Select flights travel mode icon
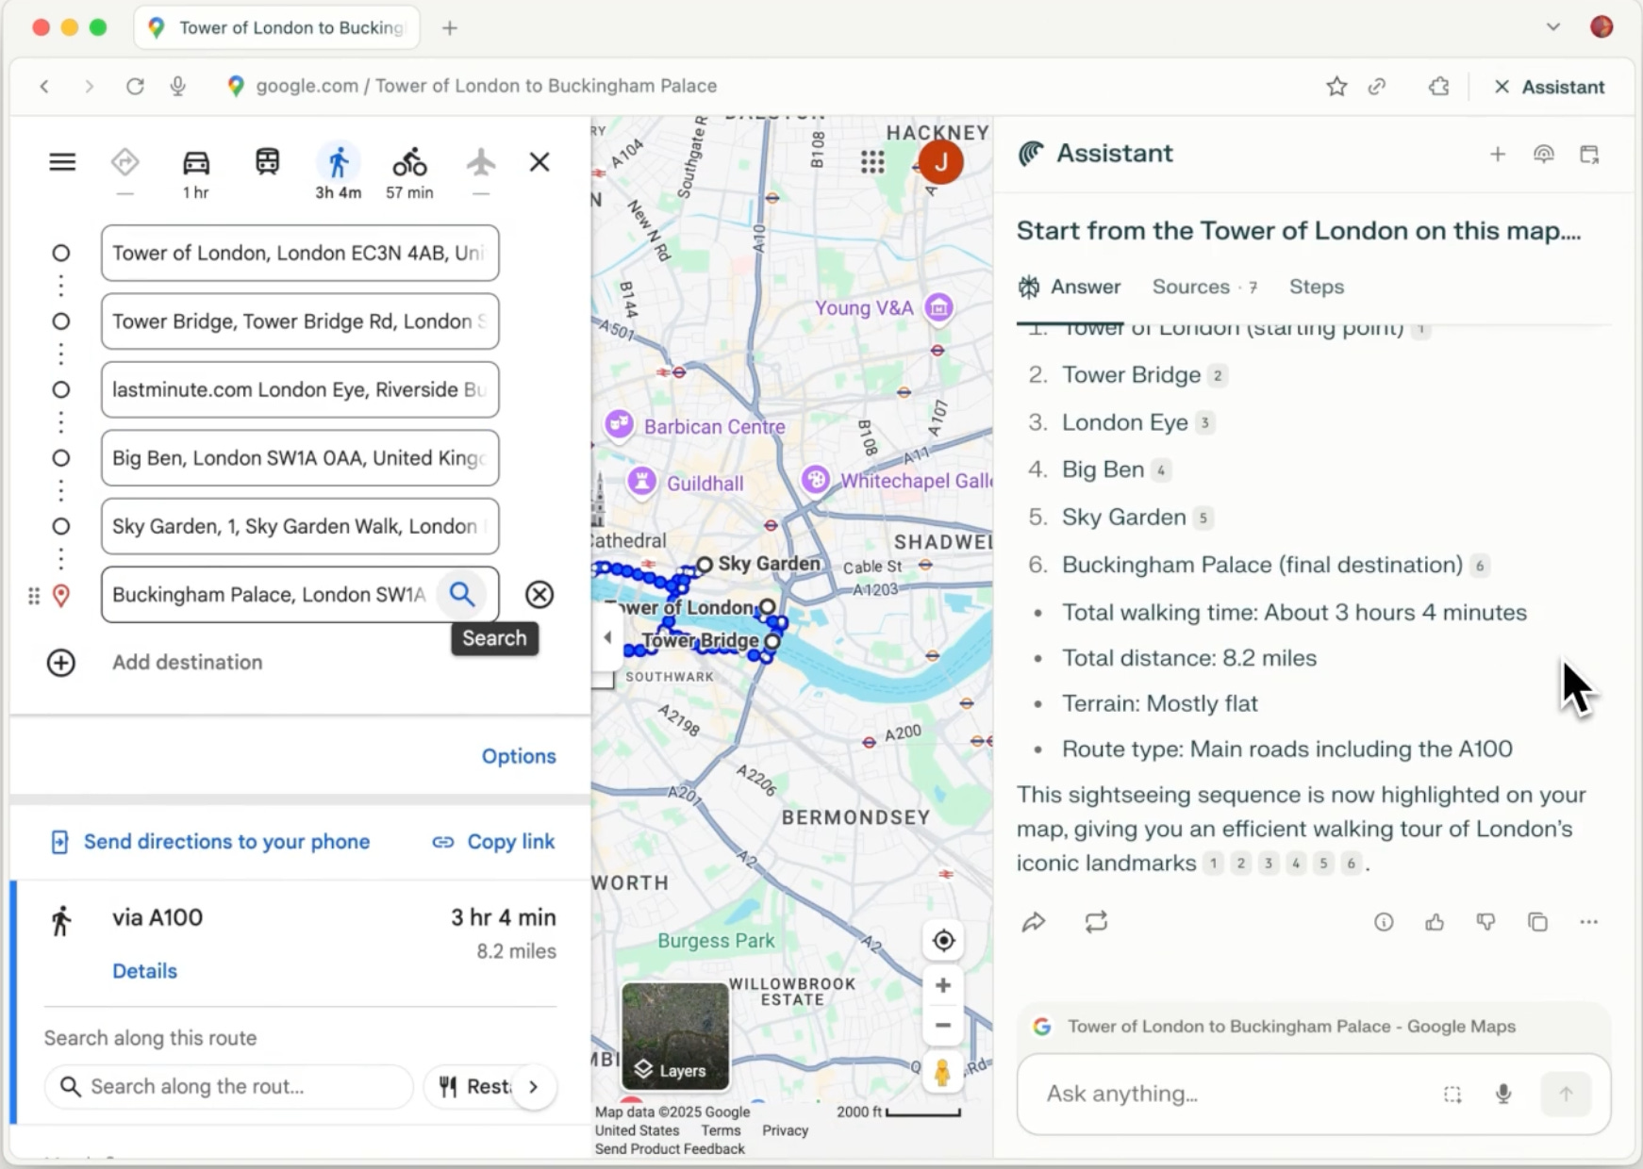Viewport: 1643px width, 1169px height. 481,162
